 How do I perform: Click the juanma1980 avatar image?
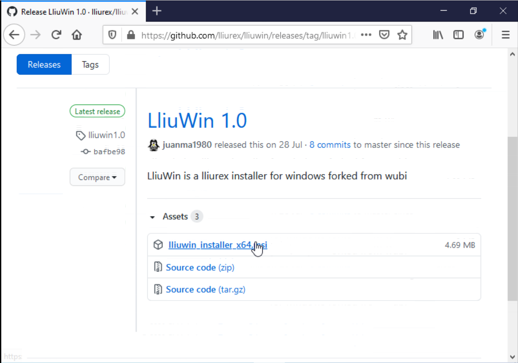click(154, 145)
